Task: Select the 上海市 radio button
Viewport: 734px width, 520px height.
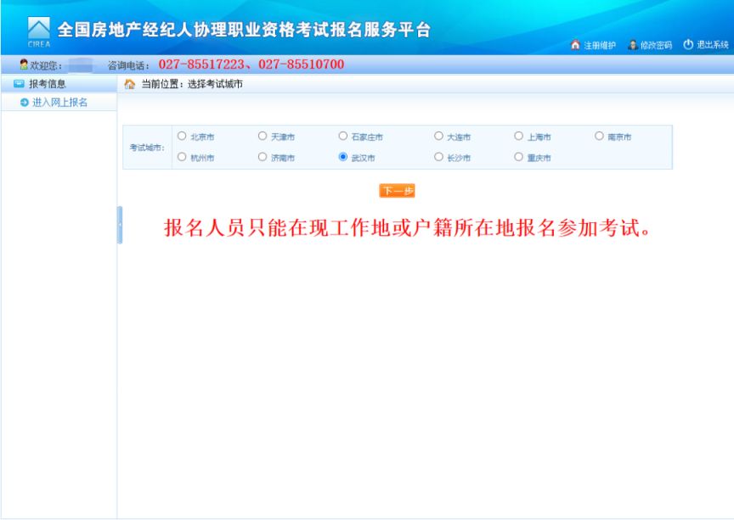Action: tap(519, 136)
